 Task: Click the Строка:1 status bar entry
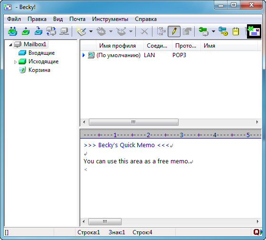coord(89,232)
